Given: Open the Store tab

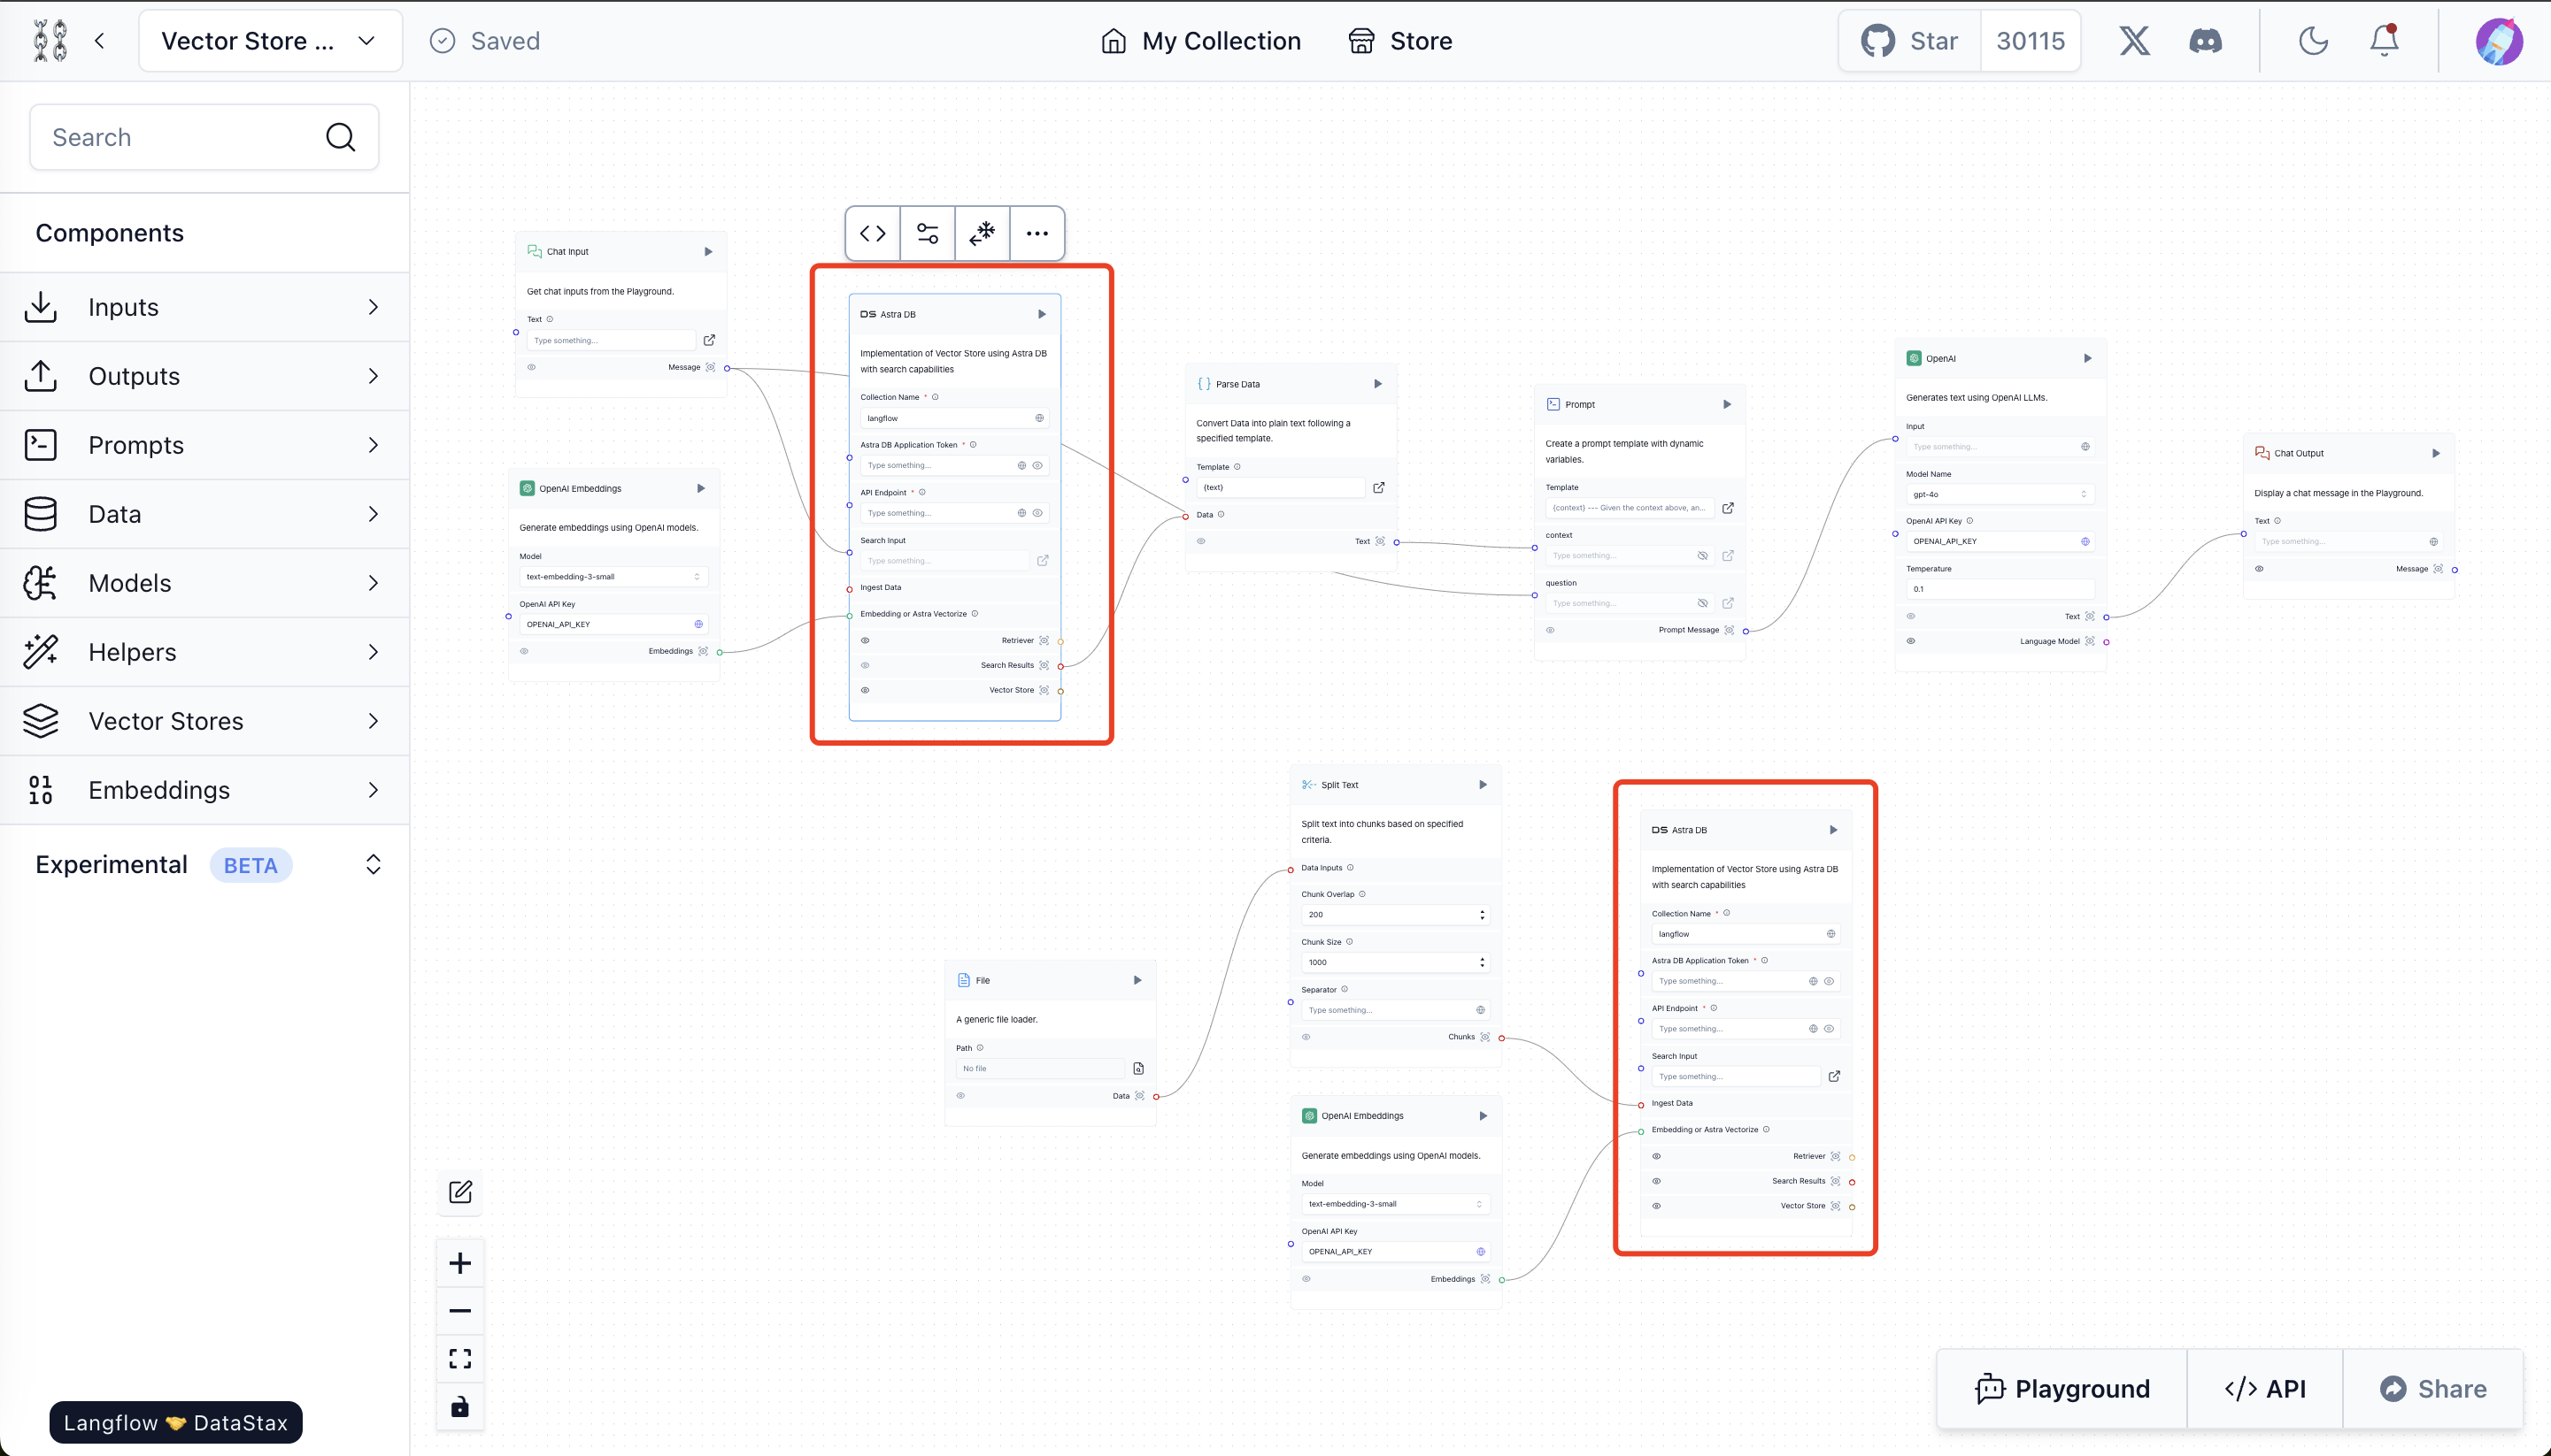Looking at the screenshot, I should [x=1400, y=41].
